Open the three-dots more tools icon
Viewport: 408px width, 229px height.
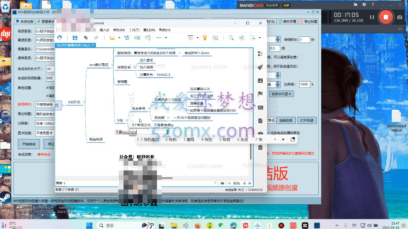coord(159,38)
